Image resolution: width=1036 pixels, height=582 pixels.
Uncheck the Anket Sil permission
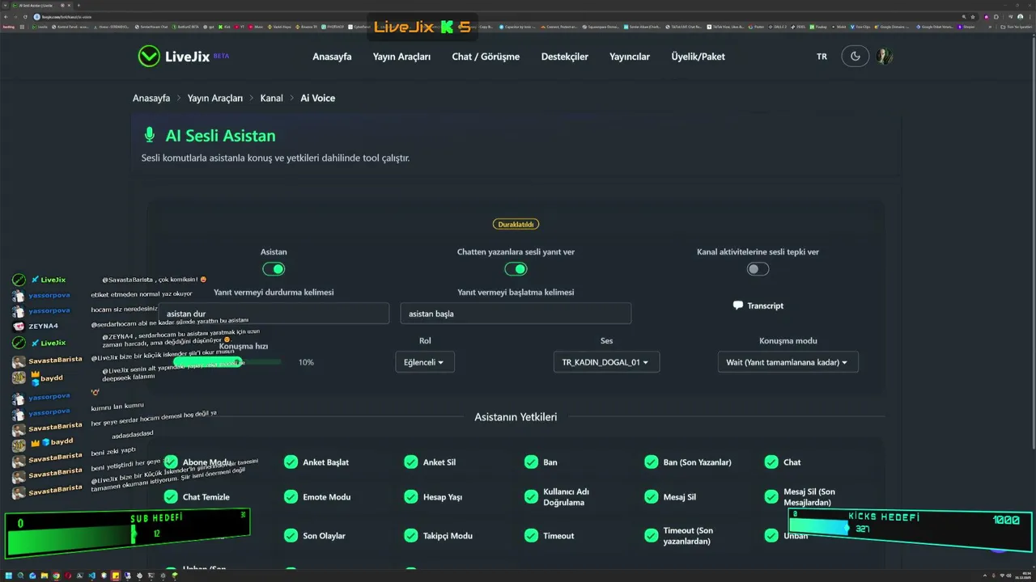coord(411,462)
